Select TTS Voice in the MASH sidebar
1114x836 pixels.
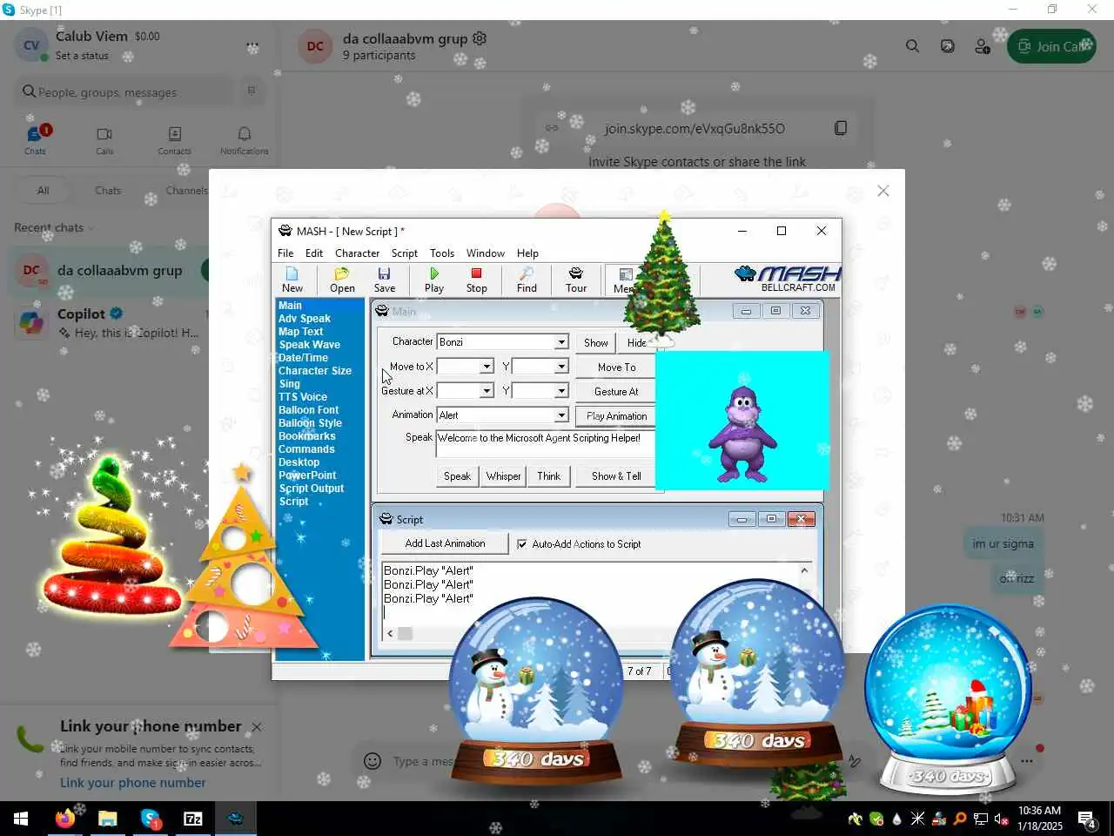point(303,397)
